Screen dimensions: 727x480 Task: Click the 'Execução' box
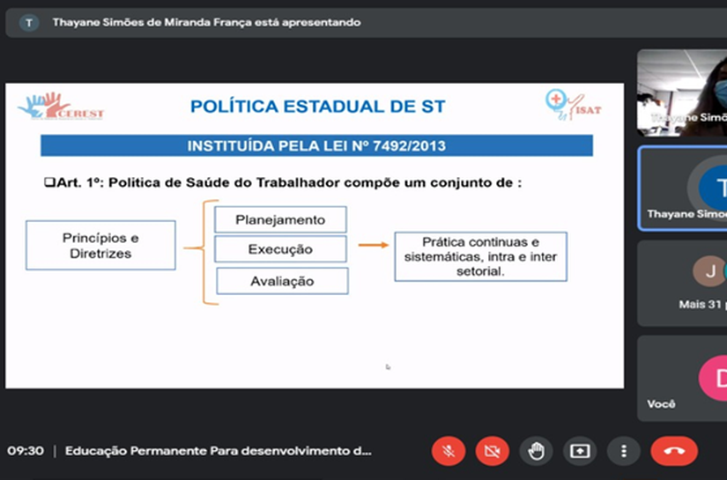(x=280, y=248)
